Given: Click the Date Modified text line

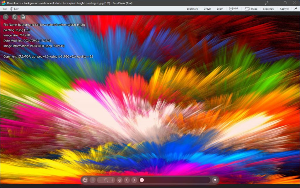Looking at the screenshot, I should point(27,41).
